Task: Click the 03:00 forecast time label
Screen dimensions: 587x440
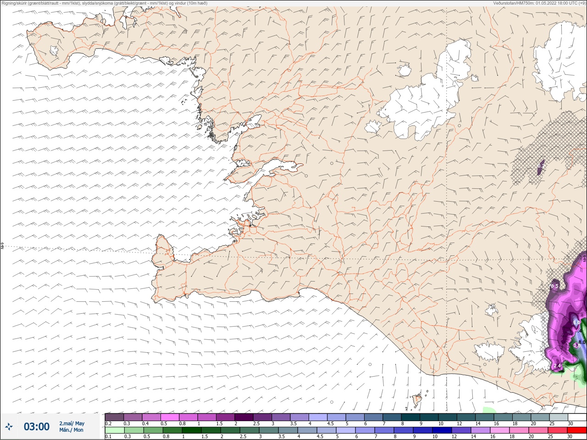Action: point(37,427)
